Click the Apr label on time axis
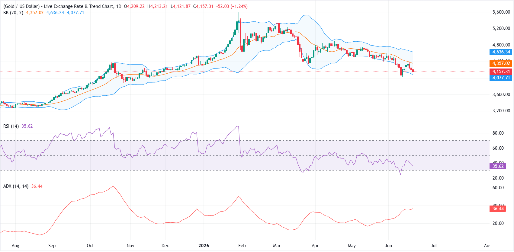This screenshot has height=252, width=514. 315,246
